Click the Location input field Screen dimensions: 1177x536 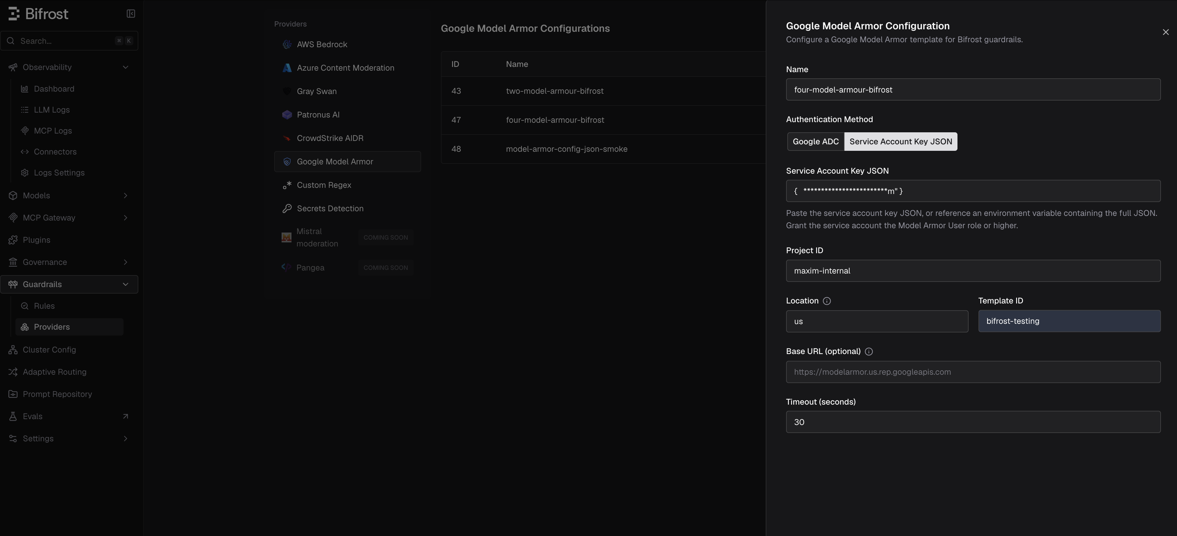(877, 321)
